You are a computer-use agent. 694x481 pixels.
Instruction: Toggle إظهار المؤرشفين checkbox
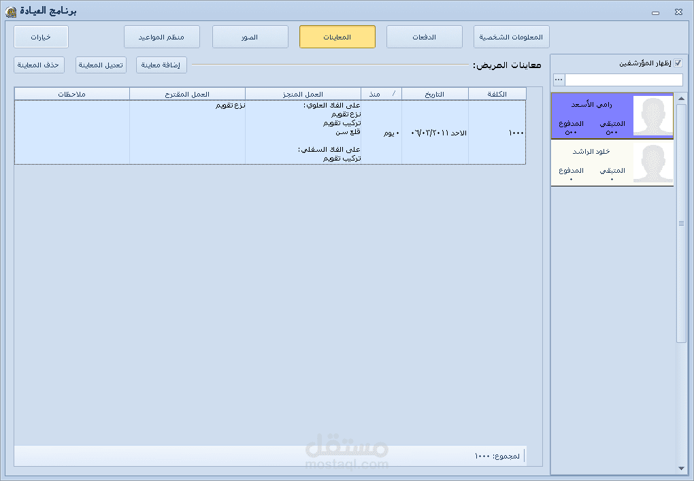pyautogui.click(x=678, y=63)
